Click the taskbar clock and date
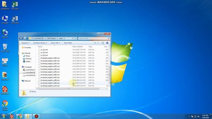Image resolution: width=212 pixels, height=119 pixels. pos(205,117)
